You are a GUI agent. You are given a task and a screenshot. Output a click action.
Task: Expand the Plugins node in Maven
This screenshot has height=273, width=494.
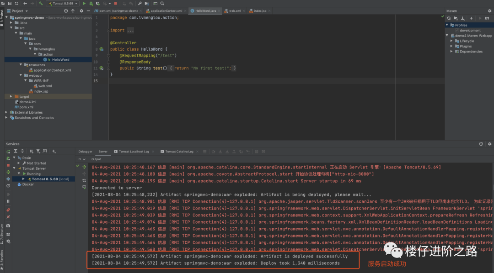[x=451, y=46]
